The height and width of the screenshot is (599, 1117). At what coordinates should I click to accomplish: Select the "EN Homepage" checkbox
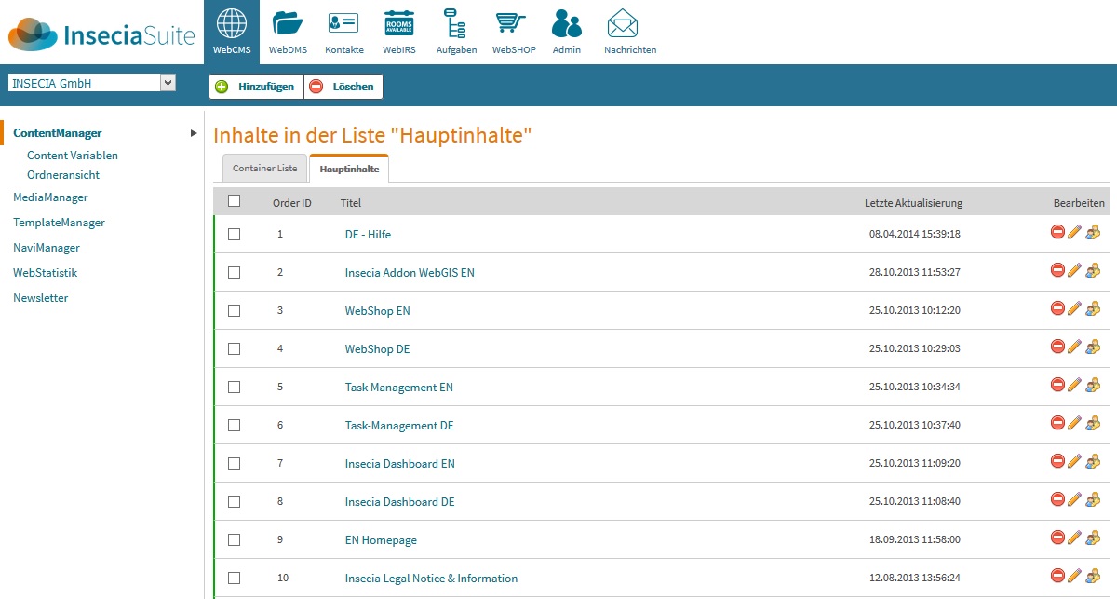(234, 540)
